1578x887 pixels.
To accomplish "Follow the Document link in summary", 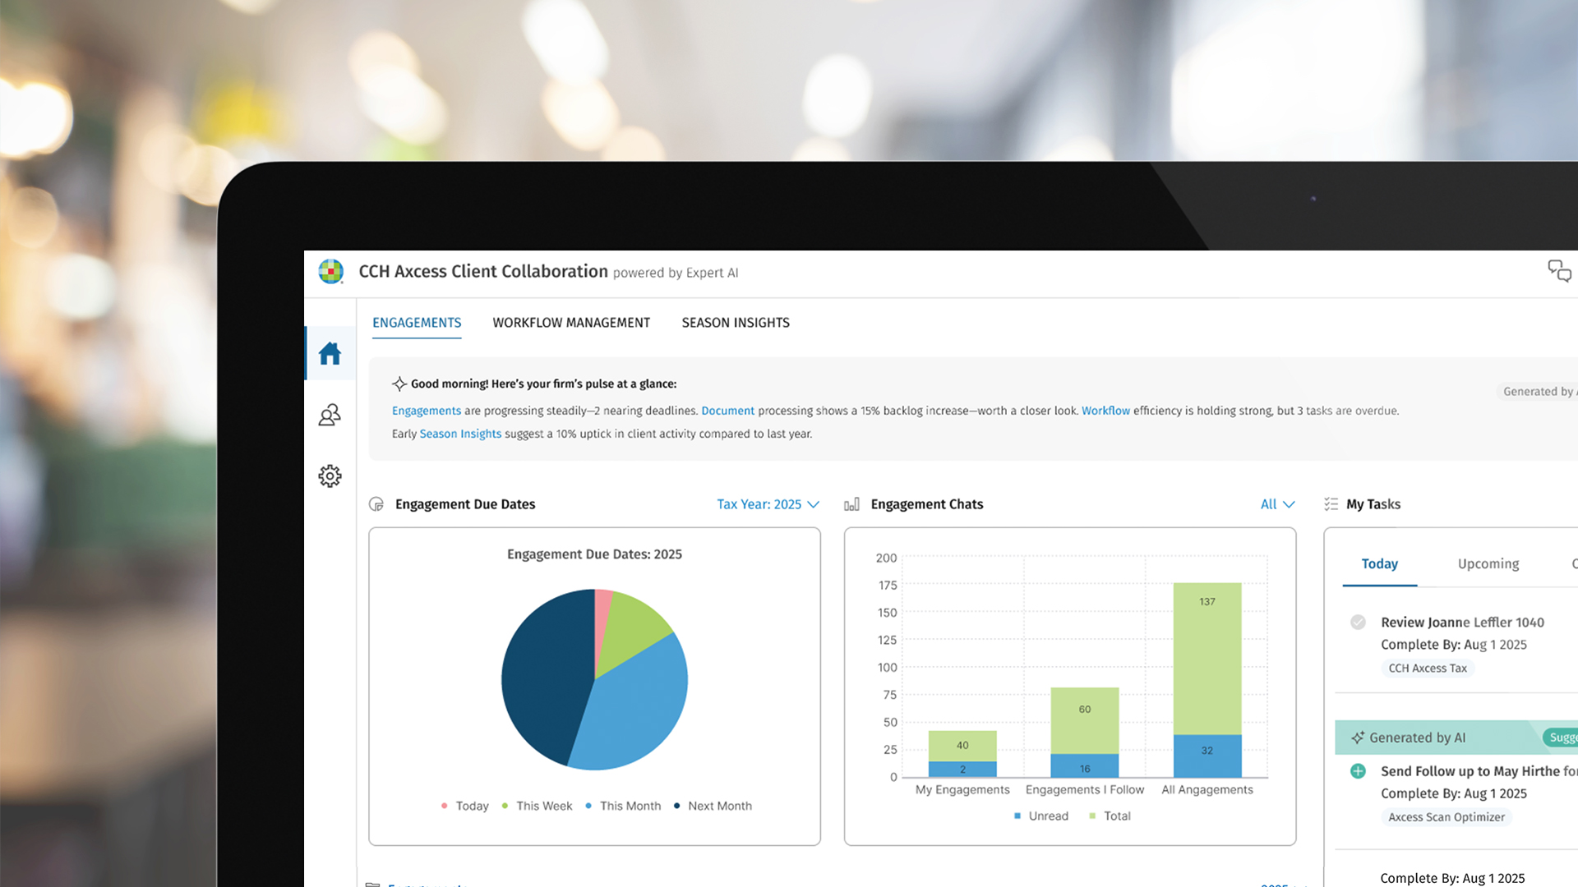I will tap(727, 411).
